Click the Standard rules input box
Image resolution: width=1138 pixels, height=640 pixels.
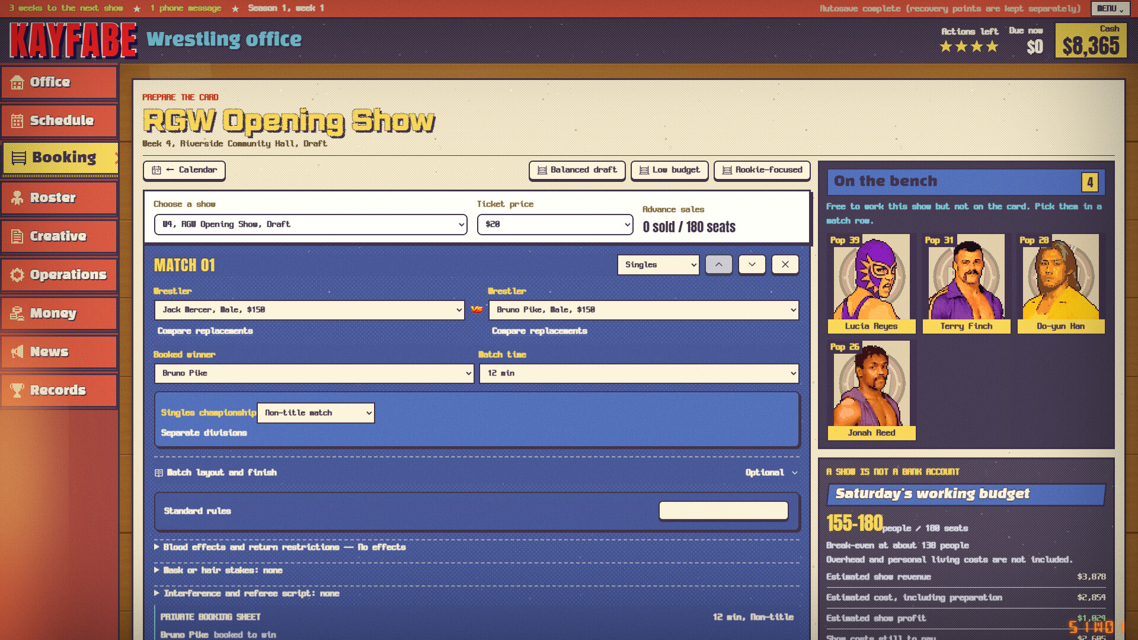724,511
